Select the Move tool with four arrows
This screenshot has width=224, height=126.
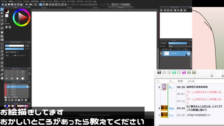tap(2, 28)
